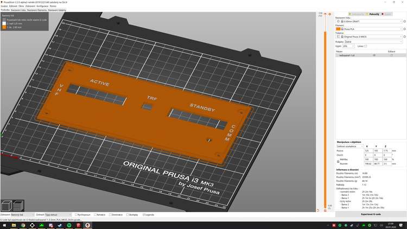Image resolution: width=407 pixels, height=229 pixels.
Task: Enable the Skořepiny checkbox
Action: (128, 215)
